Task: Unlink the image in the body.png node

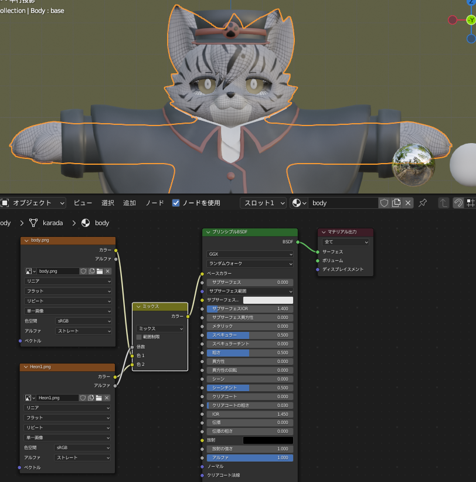Action: tap(107, 271)
